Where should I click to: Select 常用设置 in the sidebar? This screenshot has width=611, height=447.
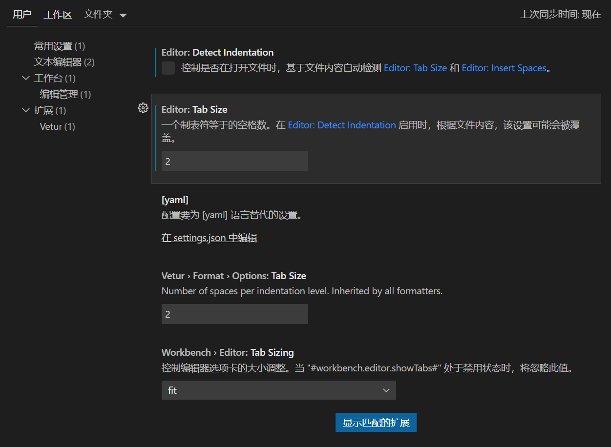59,46
